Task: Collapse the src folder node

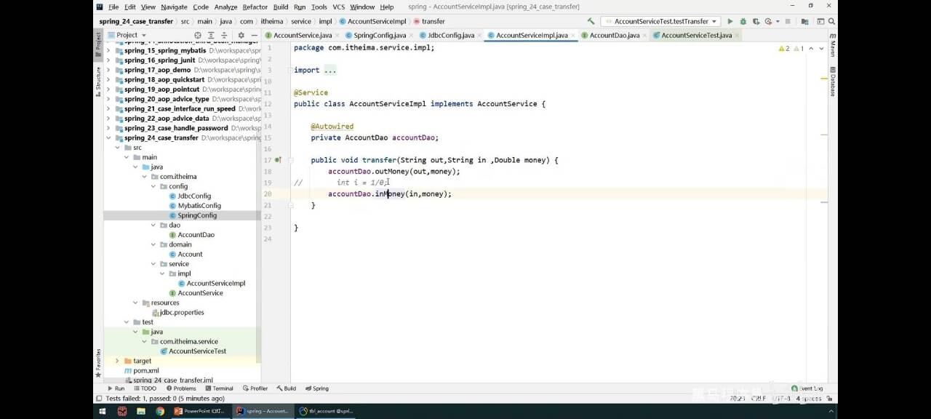Action: point(117,148)
